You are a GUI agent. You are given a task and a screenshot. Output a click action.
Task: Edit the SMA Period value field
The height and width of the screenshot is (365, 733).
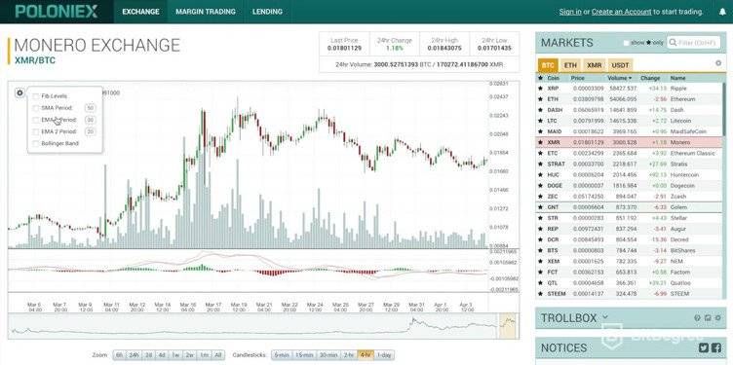coord(91,108)
